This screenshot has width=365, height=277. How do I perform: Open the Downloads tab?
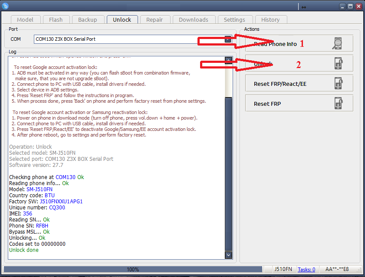[194, 20]
